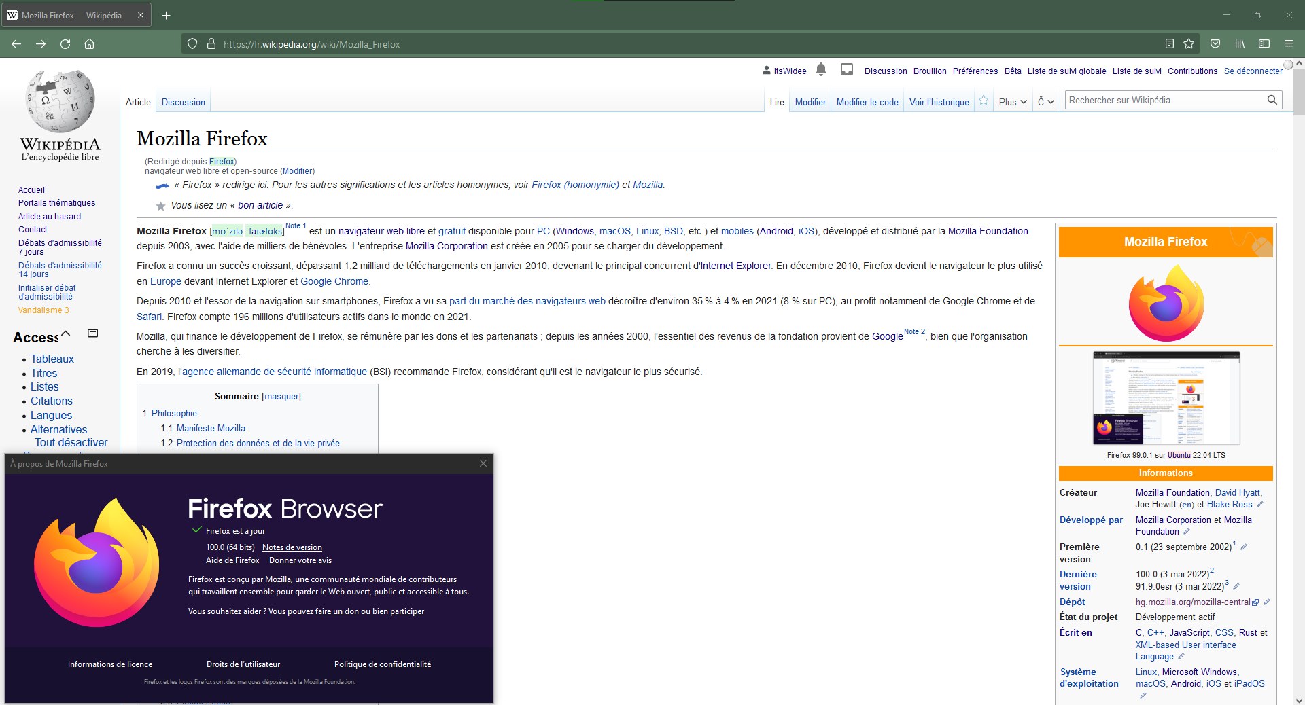Open the Philosophie entry in the Sommaire
The width and height of the screenshot is (1305, 705).
(174, 413)
